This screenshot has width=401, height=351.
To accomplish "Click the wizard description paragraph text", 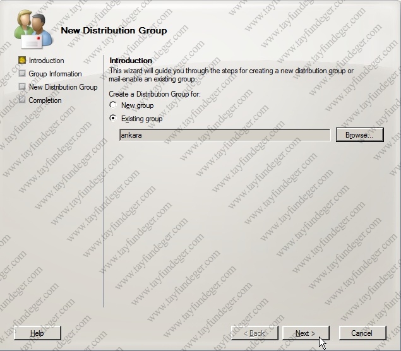I will point(231,75).
